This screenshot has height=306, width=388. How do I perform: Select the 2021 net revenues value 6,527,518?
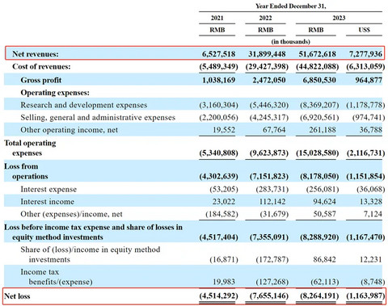[218, 54]
